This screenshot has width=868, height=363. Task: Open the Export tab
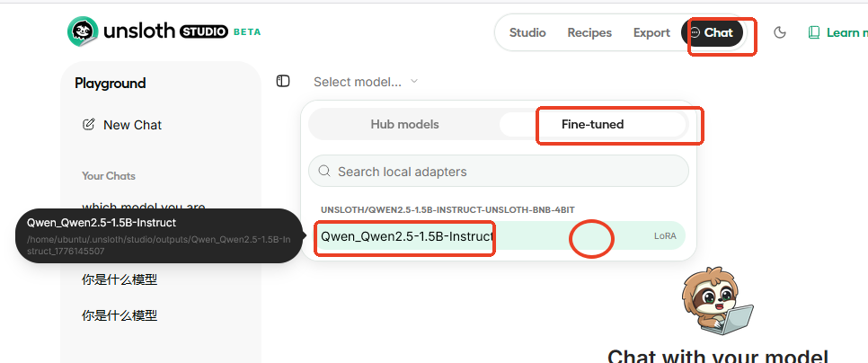[651, 32]
